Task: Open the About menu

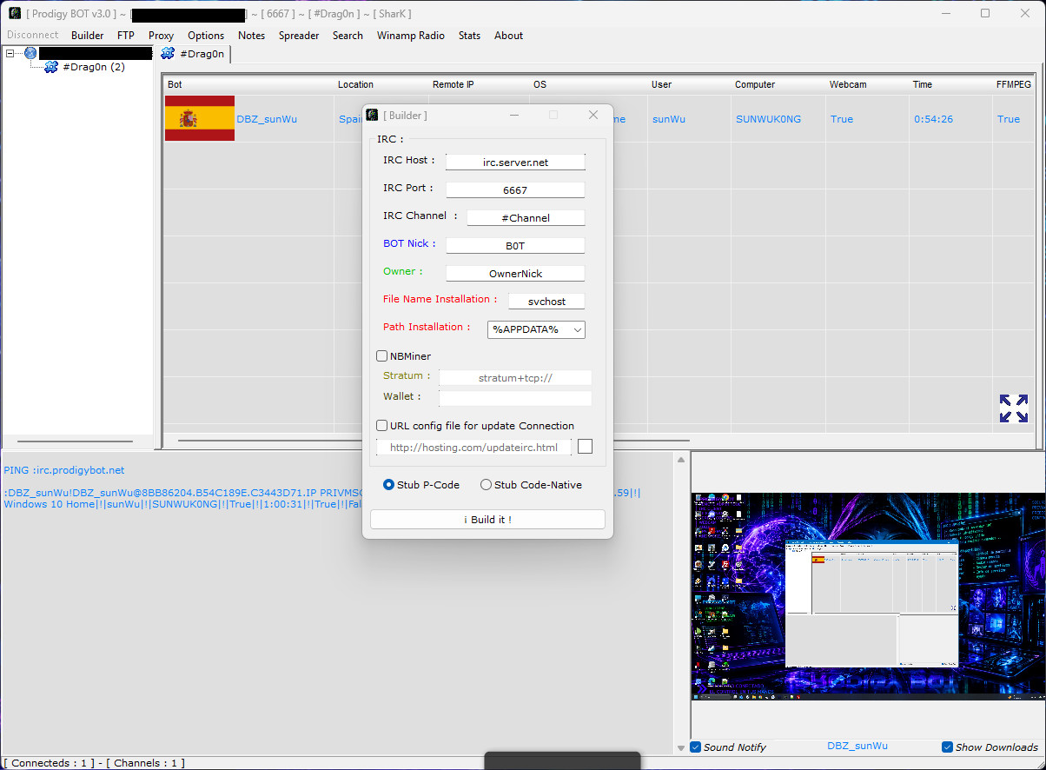Action: [508, 36]
